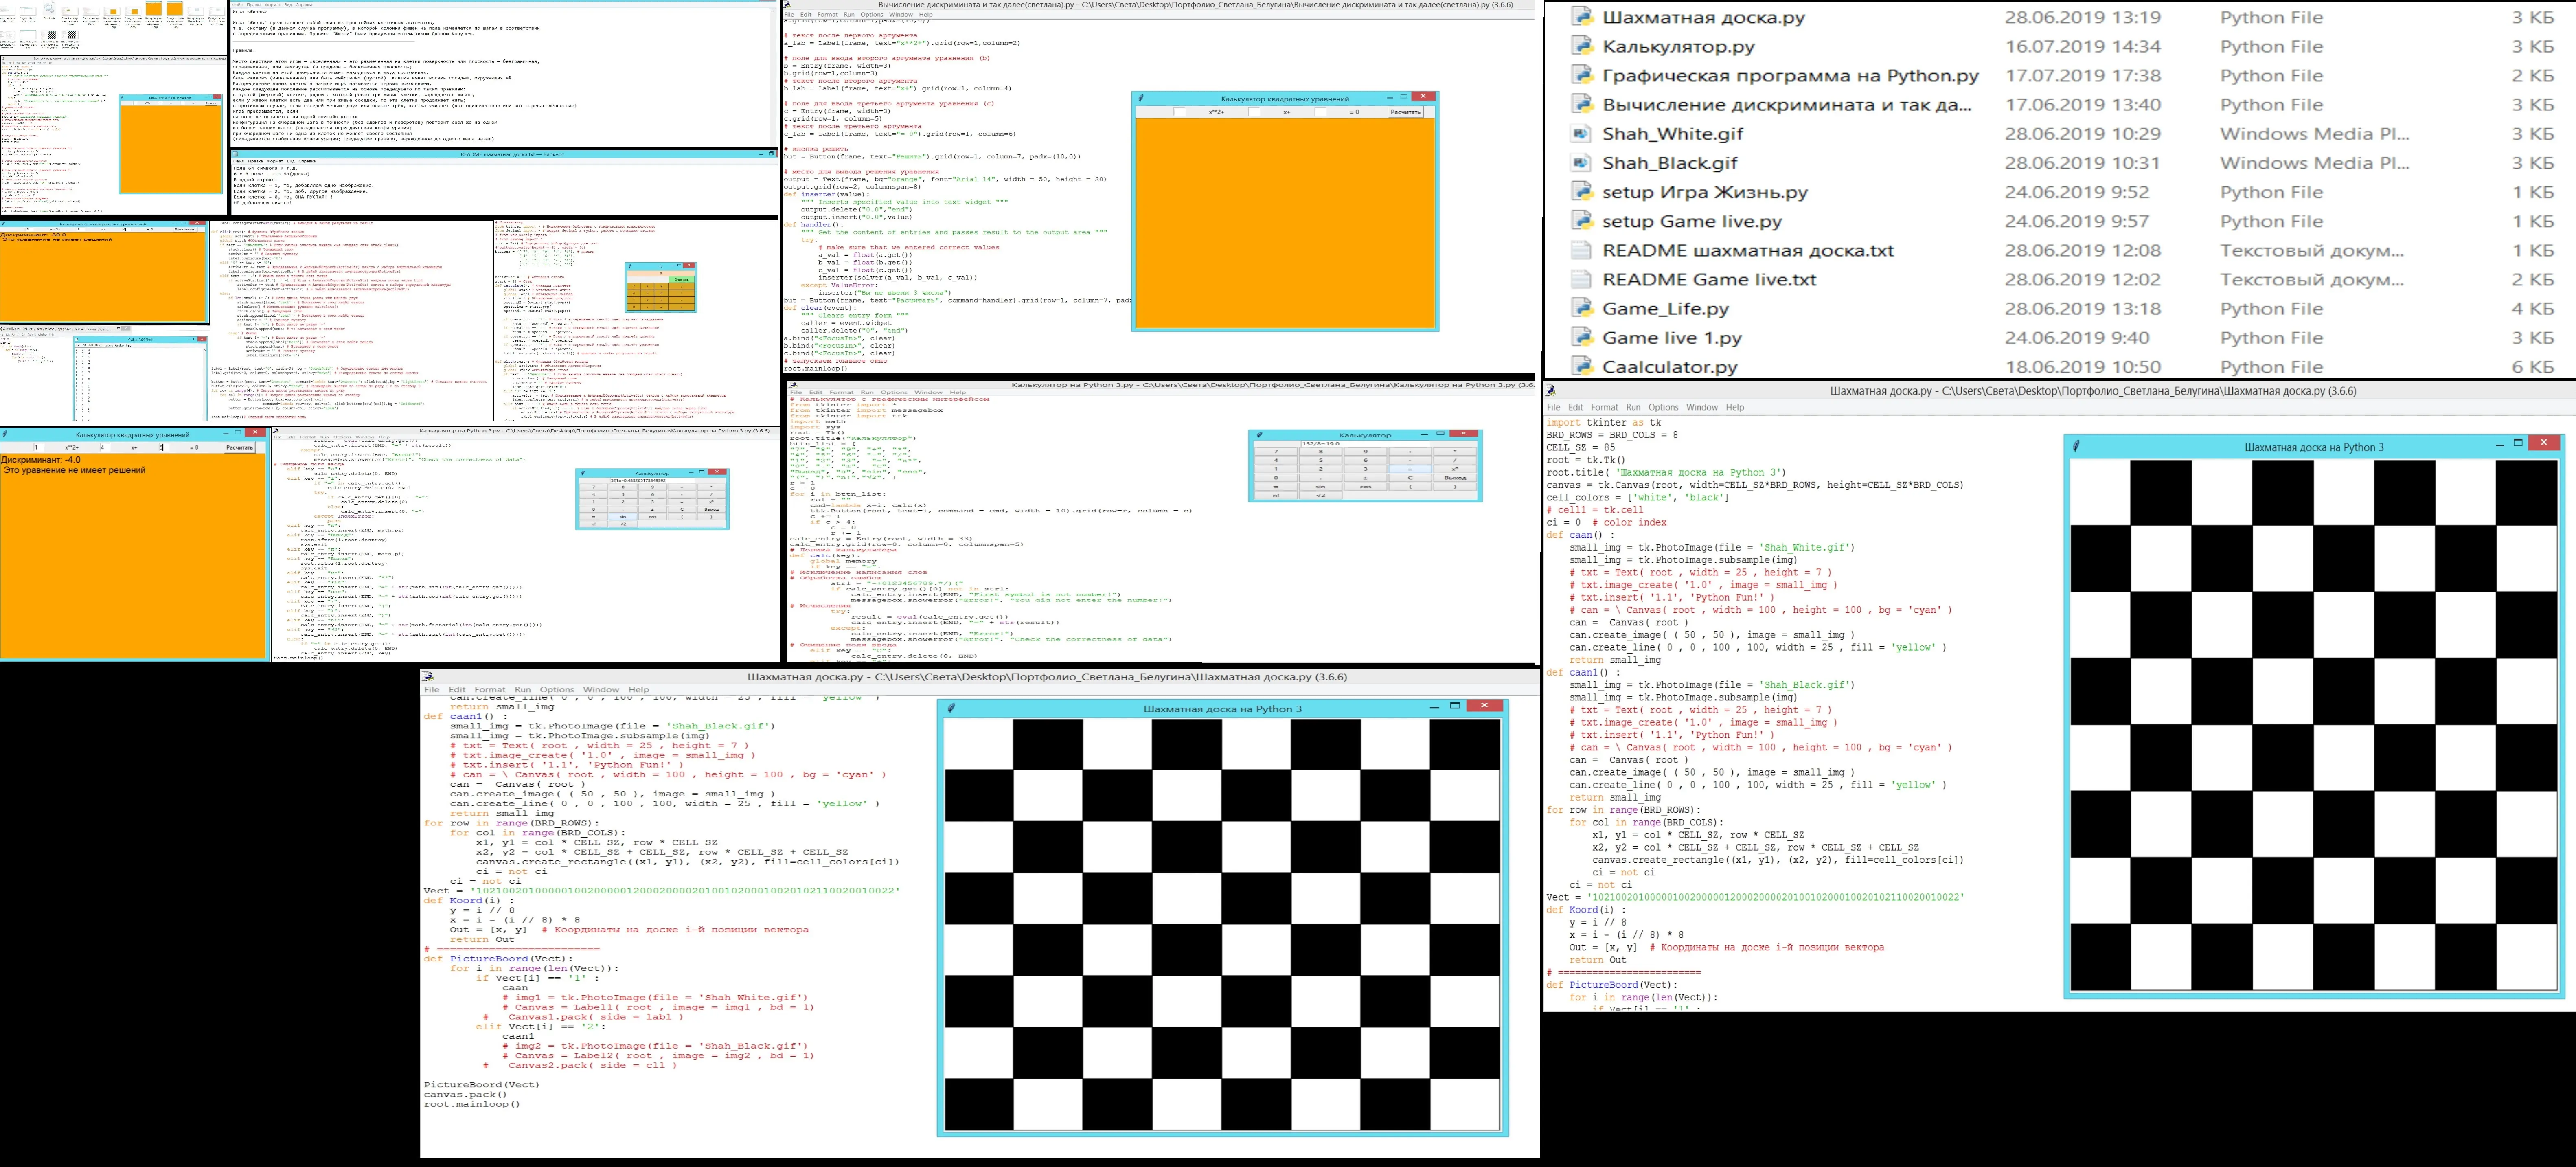The width and height of the screenshot is (2576, 1167).
Task: Click the 9 button in the calculator showing 152/8=19.0
Action: point(1366,452)
